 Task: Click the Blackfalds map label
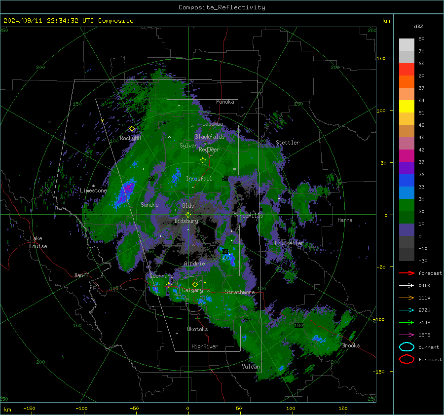click(210, 137)
